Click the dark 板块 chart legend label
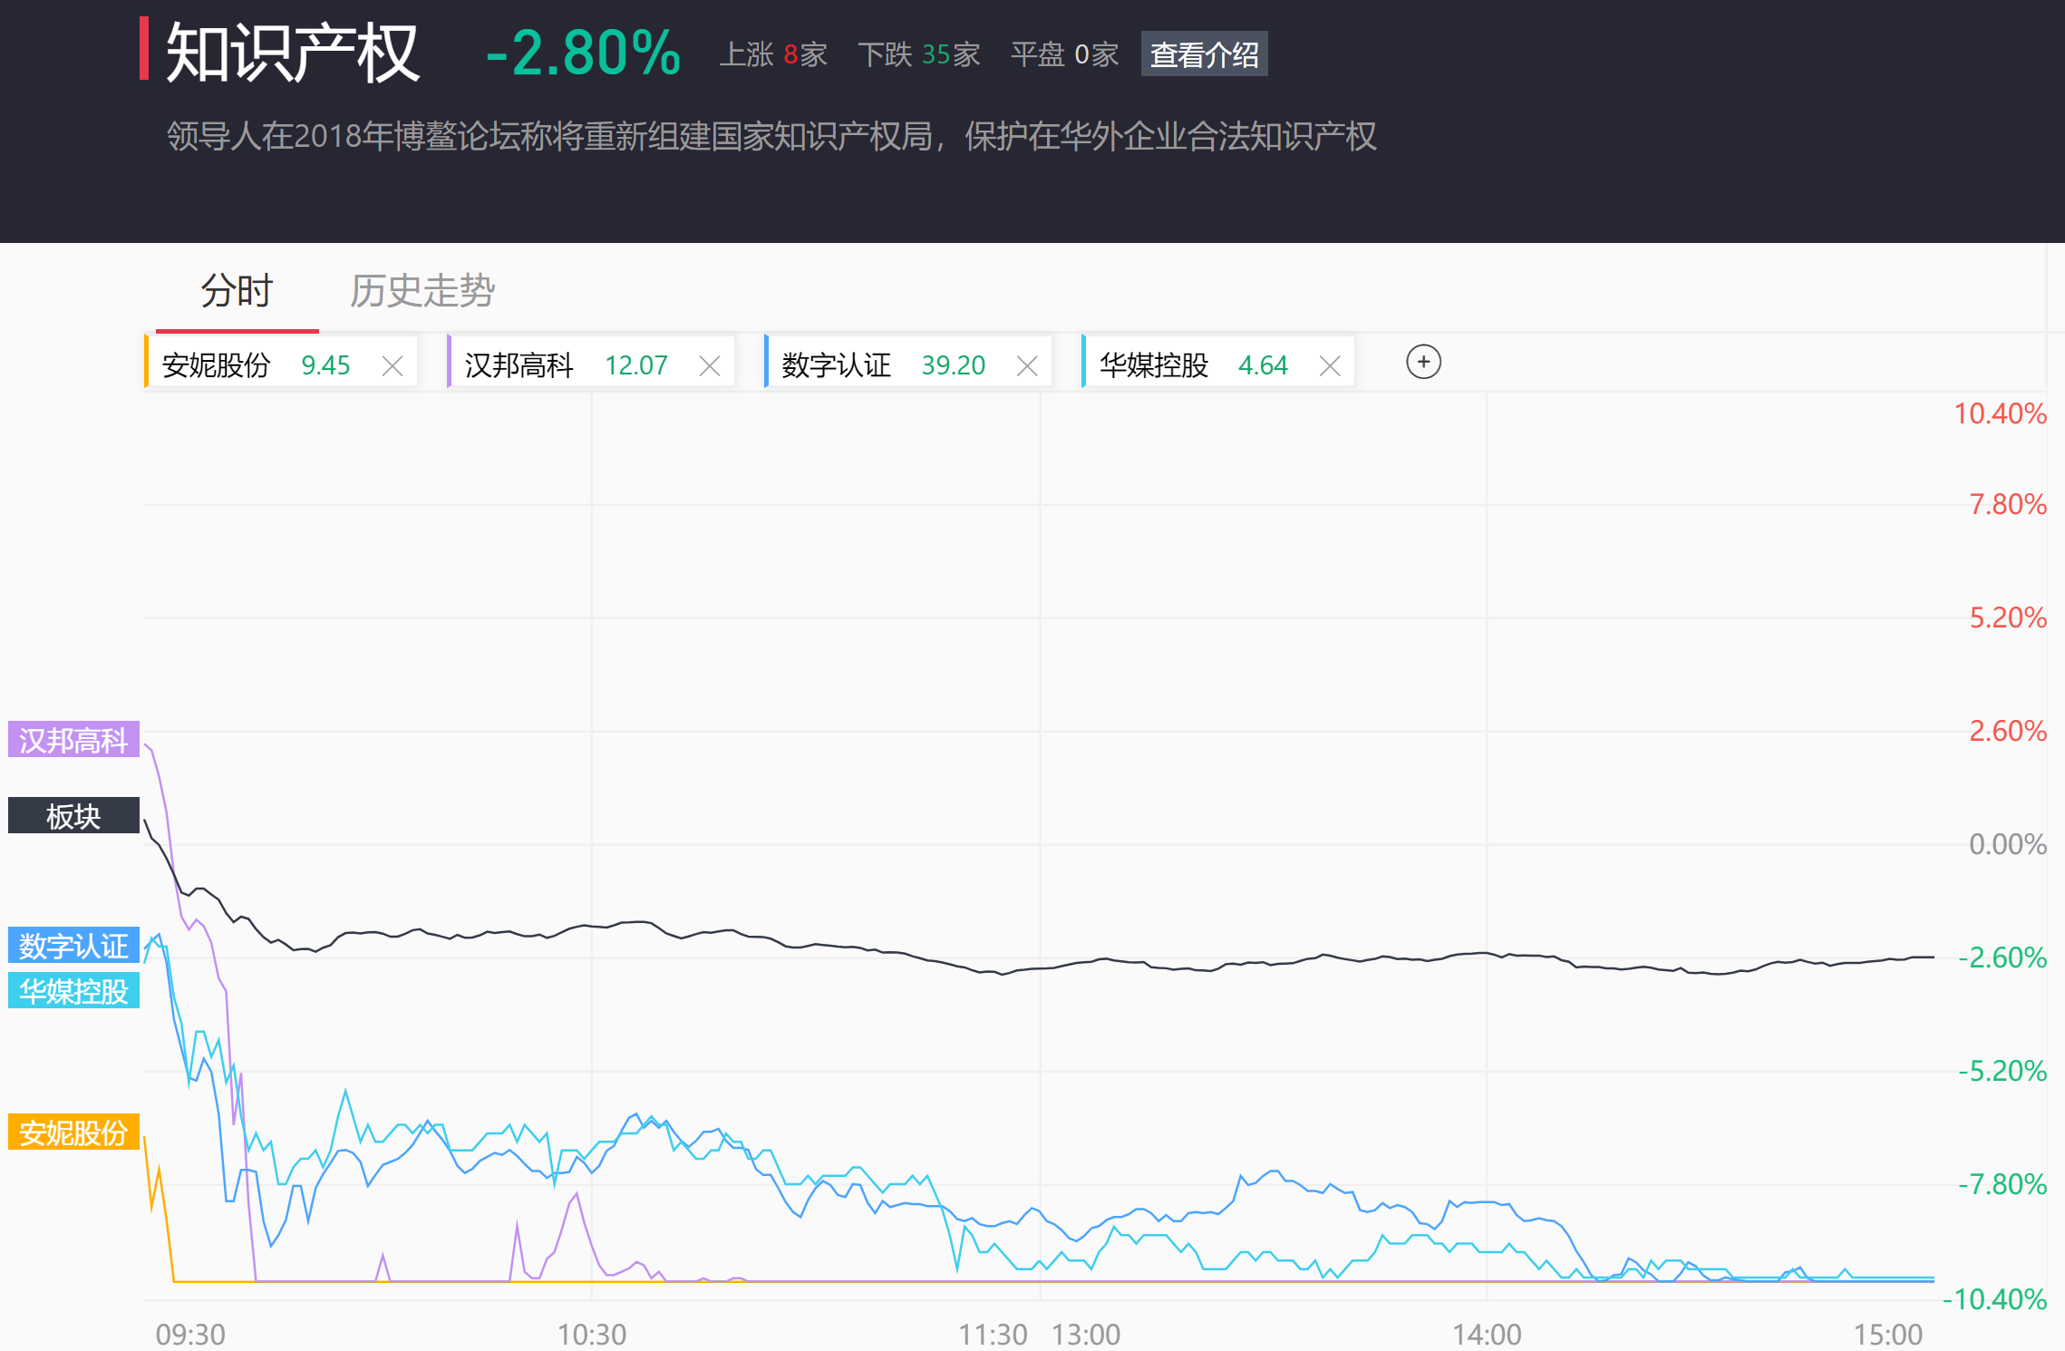2065x1351 pixels. (73, 816)
